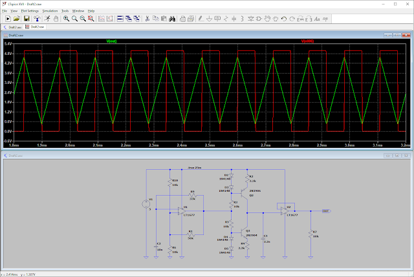Screen dimensions: 414x277
Task: Open the Plot Settings menu
Action: coord(28,11)
